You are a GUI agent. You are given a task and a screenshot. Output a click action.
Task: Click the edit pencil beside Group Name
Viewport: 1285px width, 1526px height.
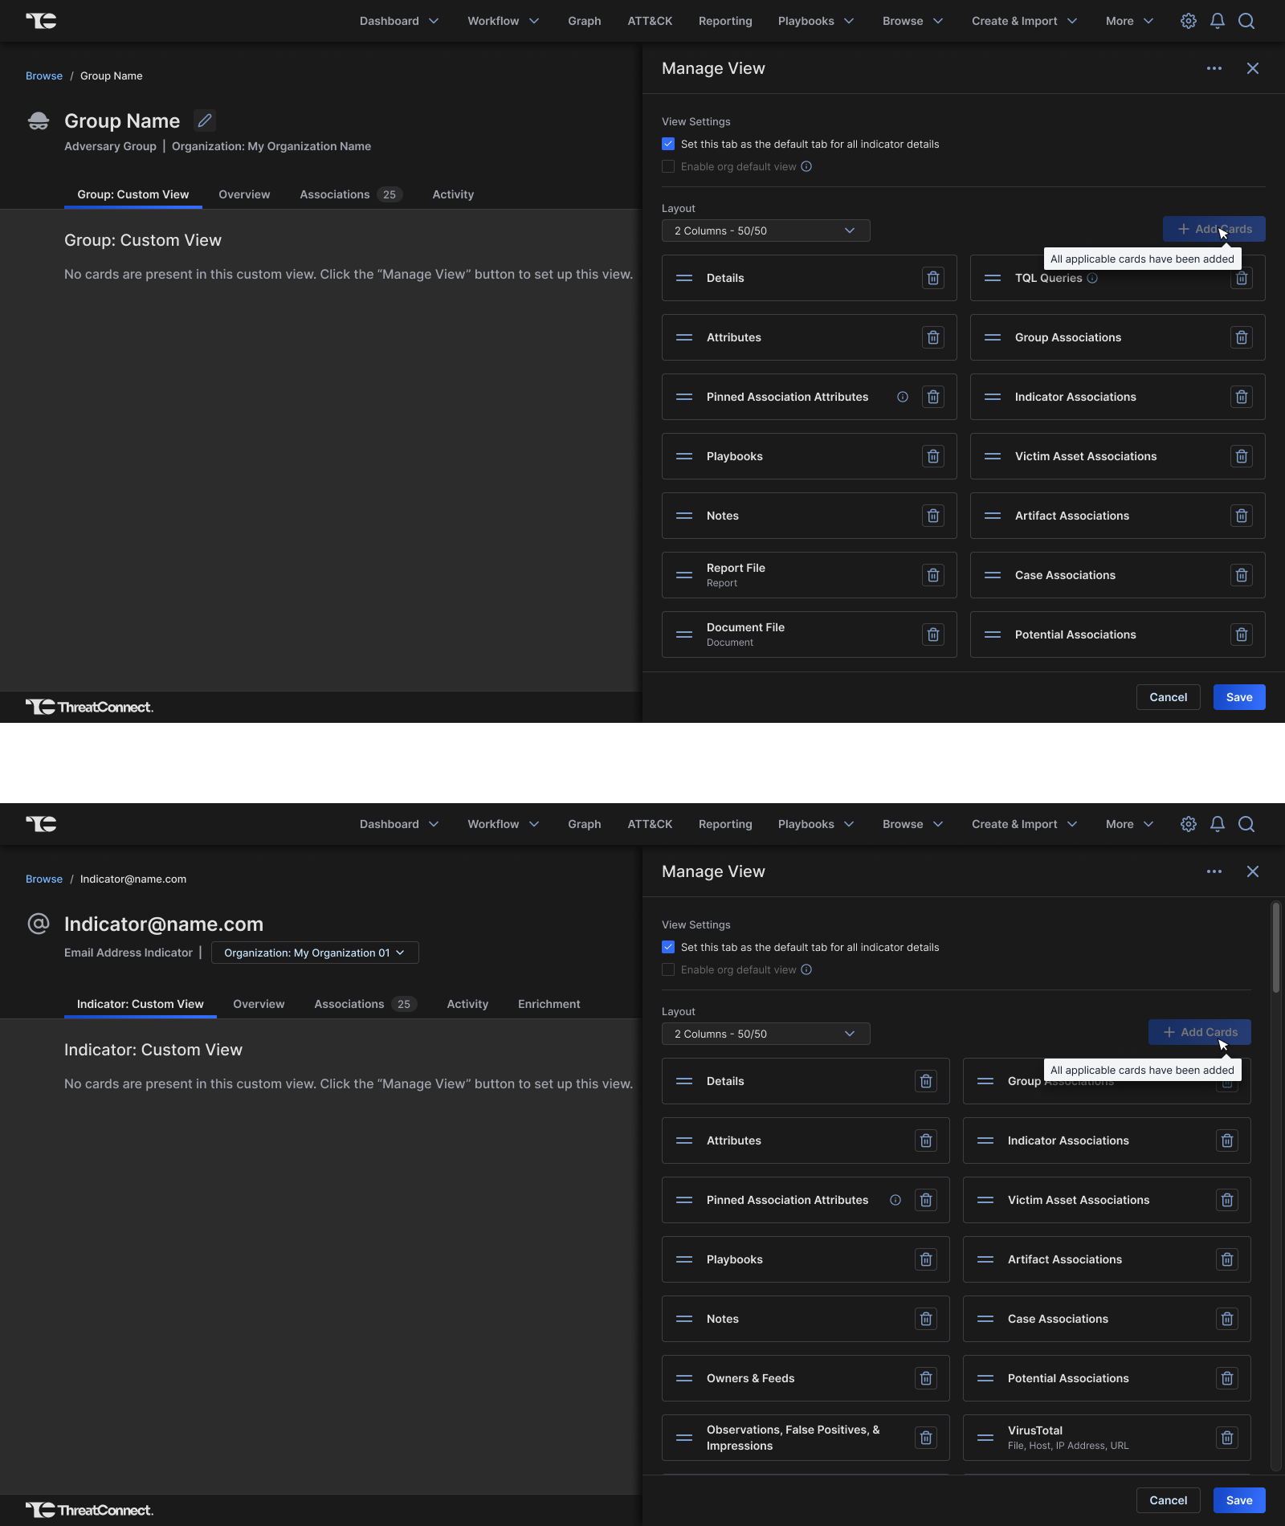[205, 120]
